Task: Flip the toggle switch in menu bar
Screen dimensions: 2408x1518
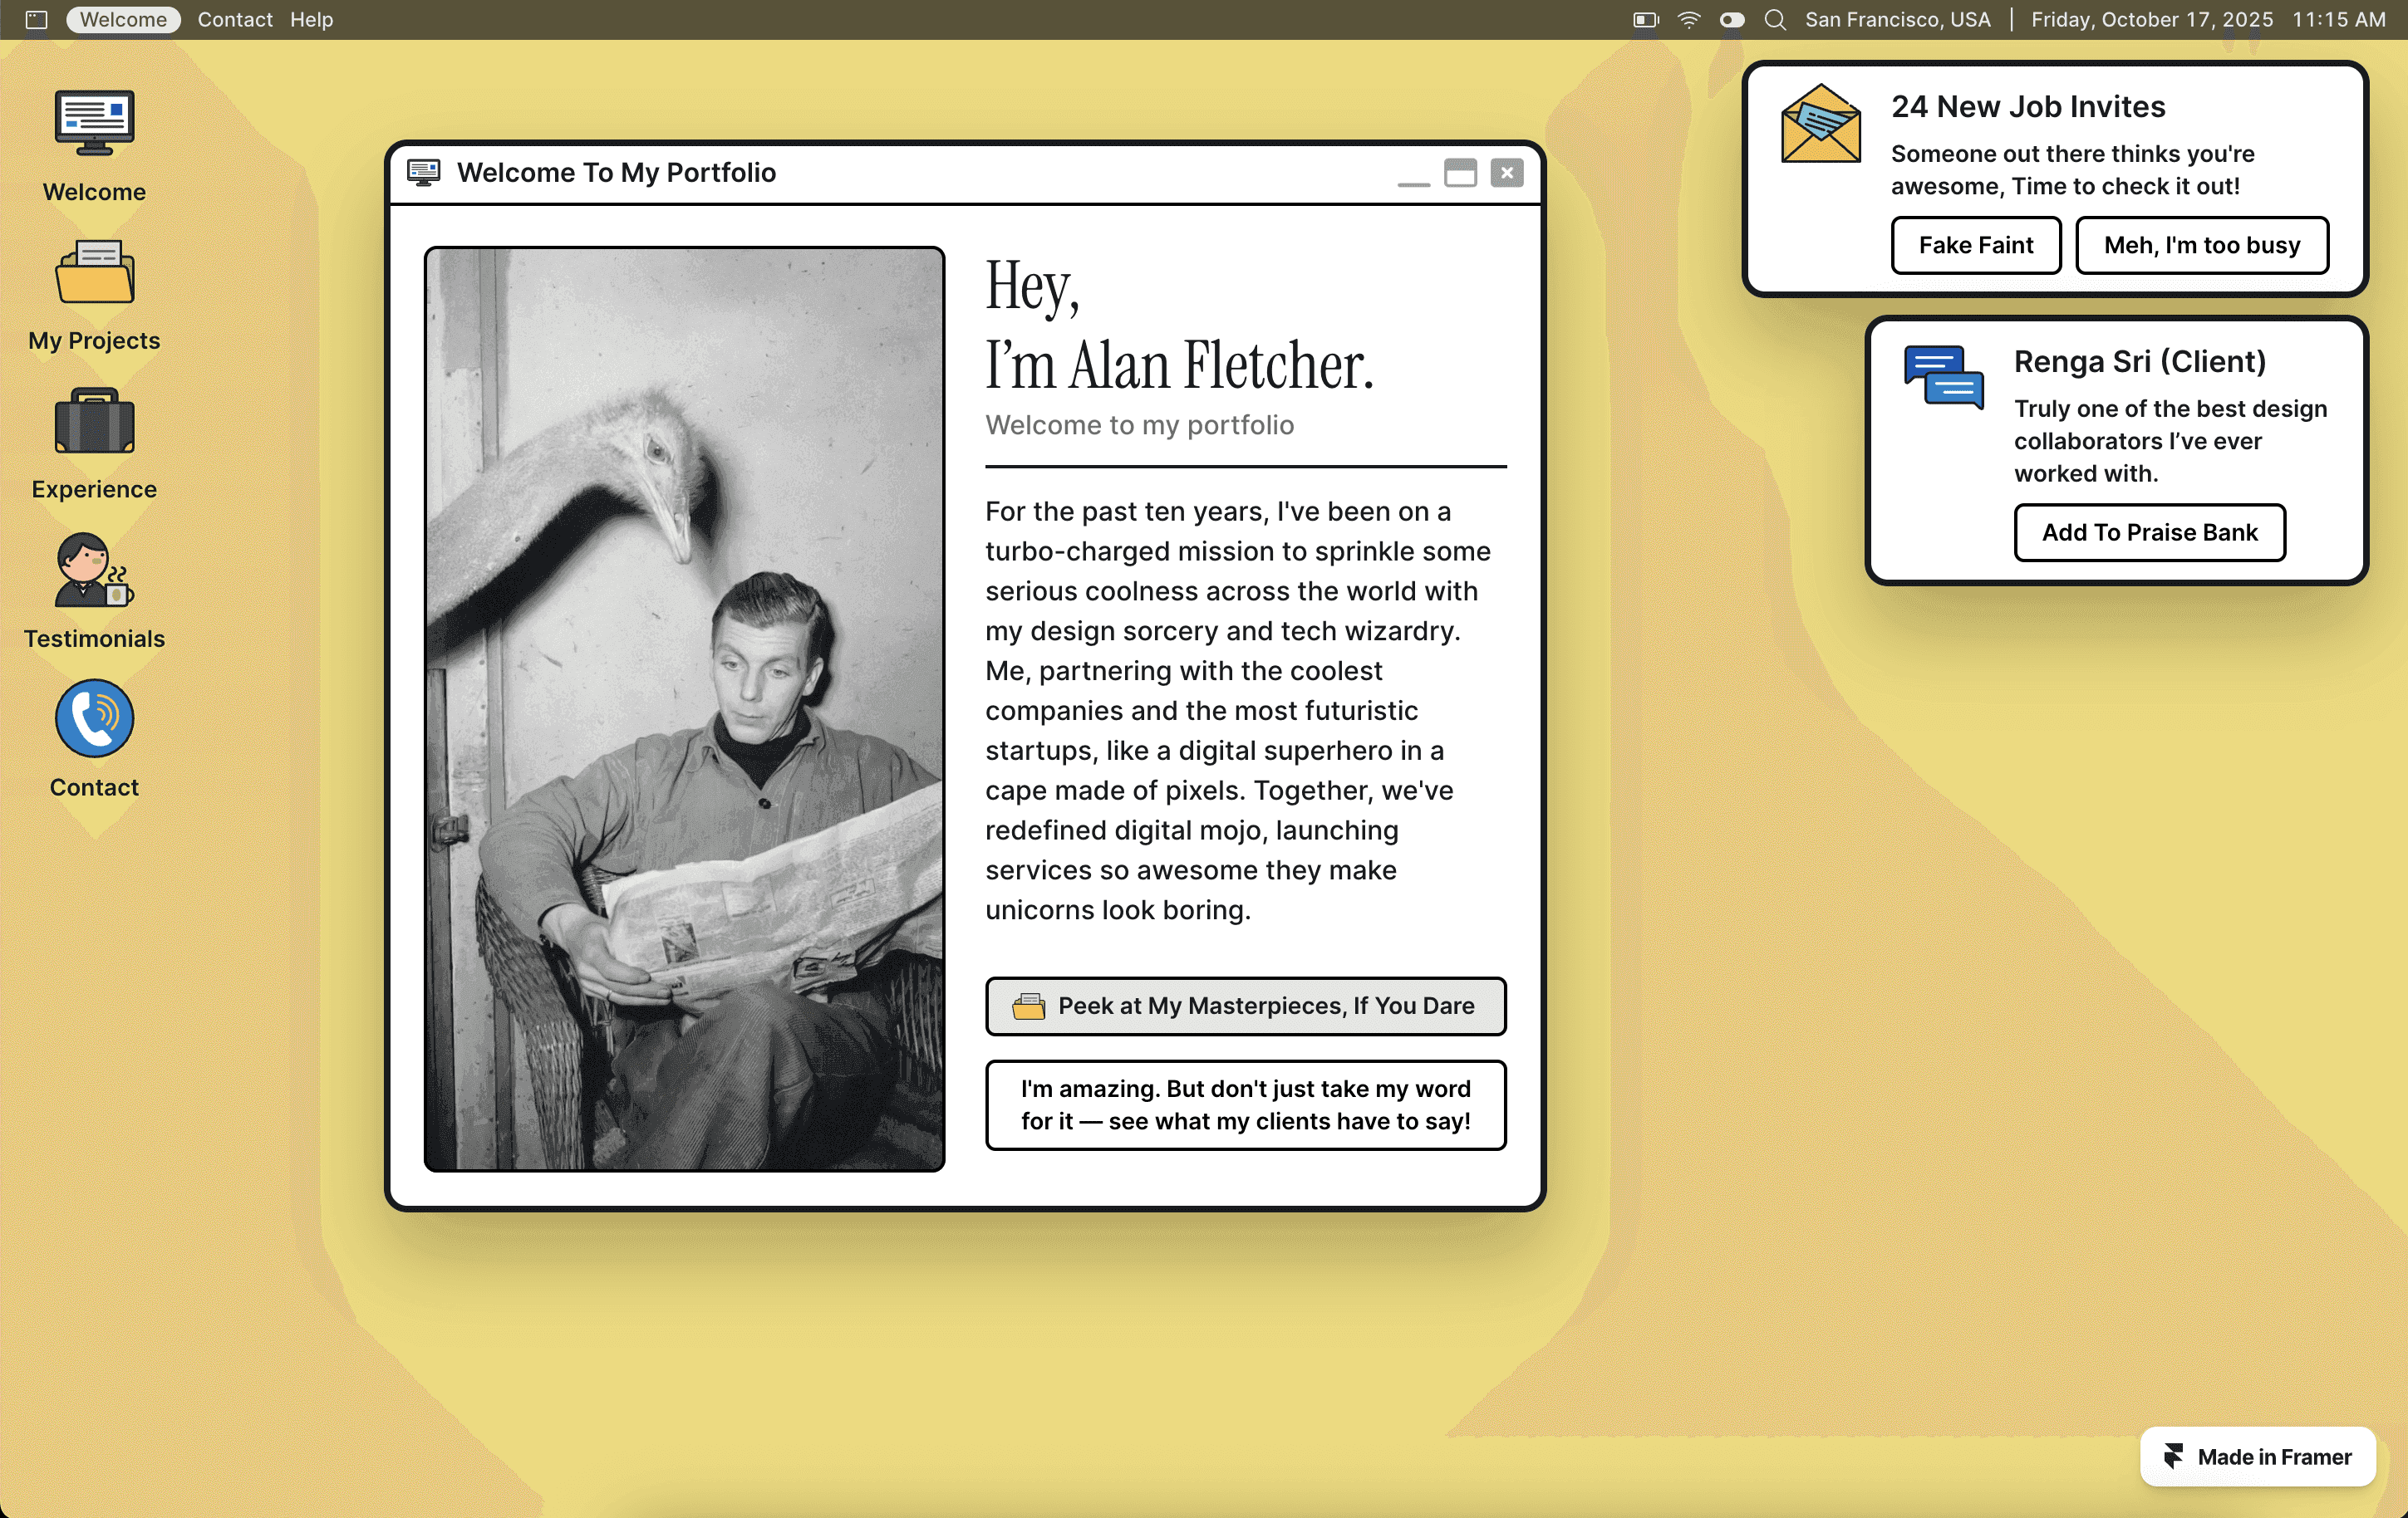Action: click(1732, 20)
